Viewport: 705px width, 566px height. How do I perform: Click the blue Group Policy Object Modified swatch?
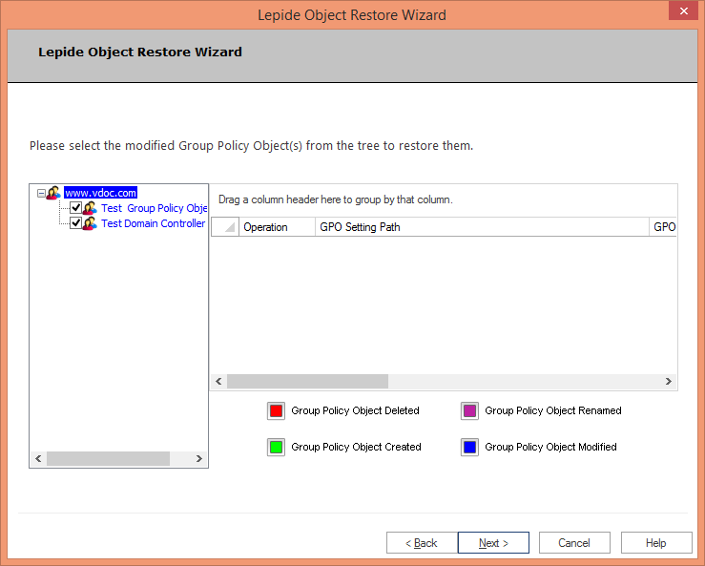(470, 448)
